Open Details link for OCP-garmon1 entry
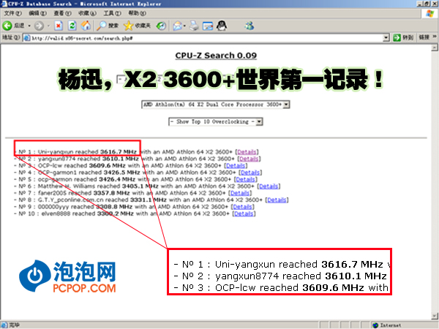Screen dimensions: 439x329 [x=250, y=173]
